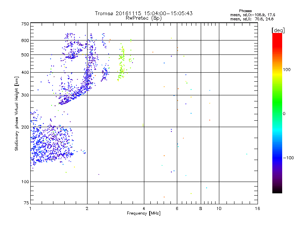Viewport: 303px width, 227px height.
Task: Click the '[deg]' colorbar unit label
Action: click(x=278, y=30)
